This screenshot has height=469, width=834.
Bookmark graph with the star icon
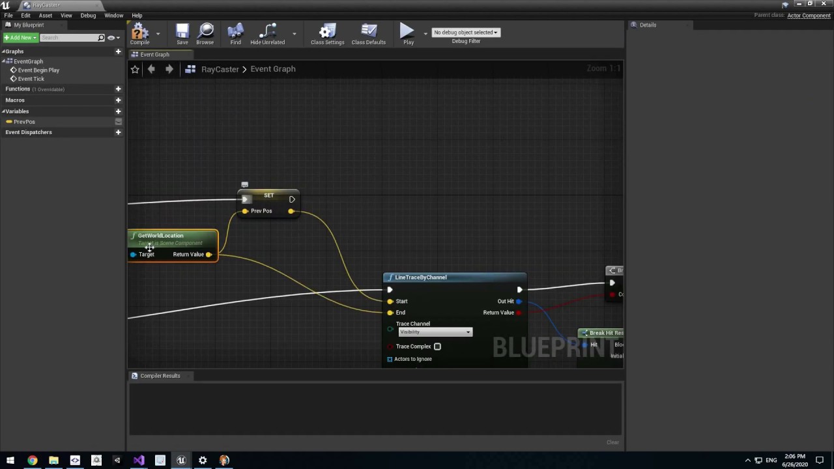[135, 69]
